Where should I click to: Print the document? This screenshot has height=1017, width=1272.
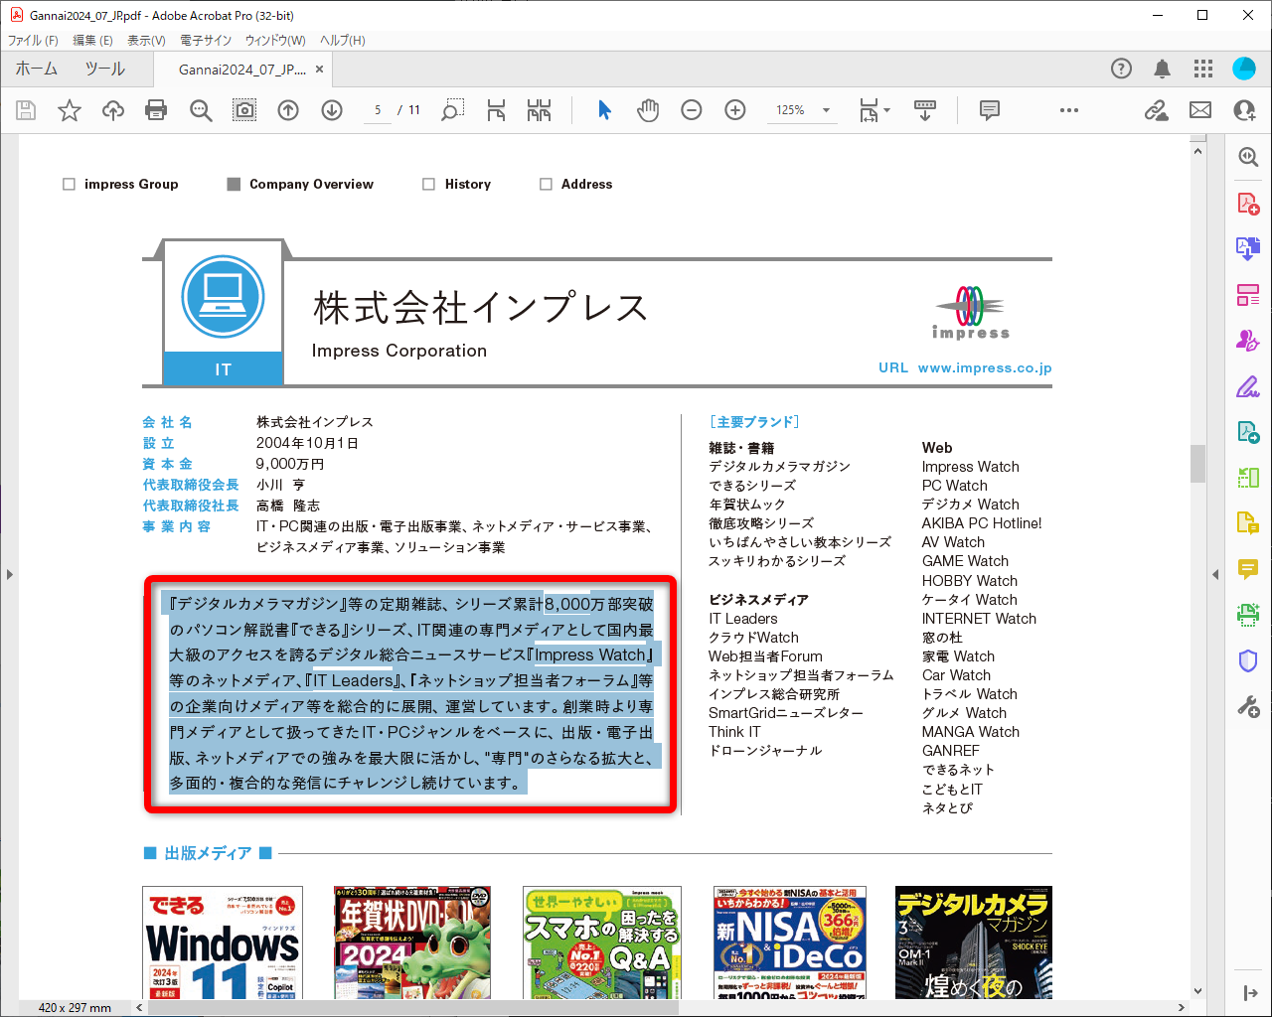point(156,110)
